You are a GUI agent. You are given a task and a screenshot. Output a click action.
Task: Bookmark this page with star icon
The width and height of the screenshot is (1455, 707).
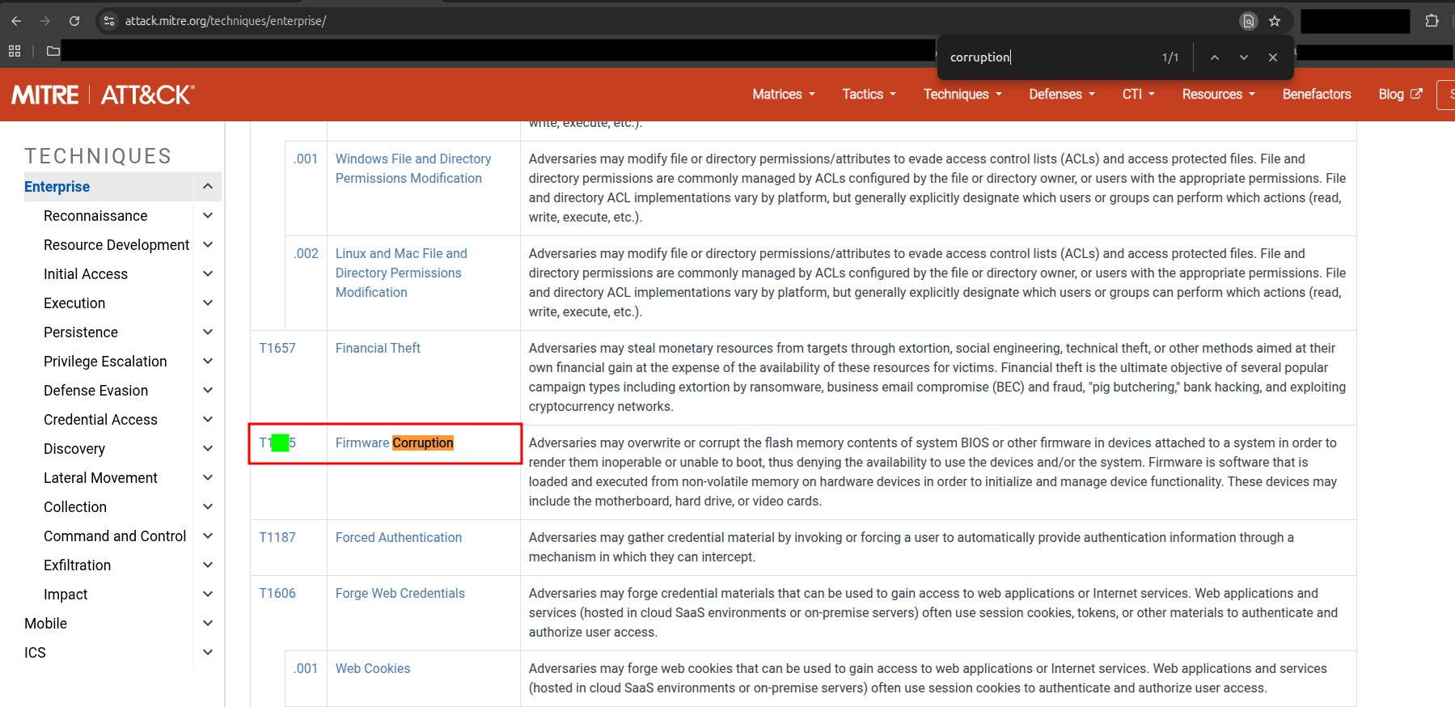1275,21
